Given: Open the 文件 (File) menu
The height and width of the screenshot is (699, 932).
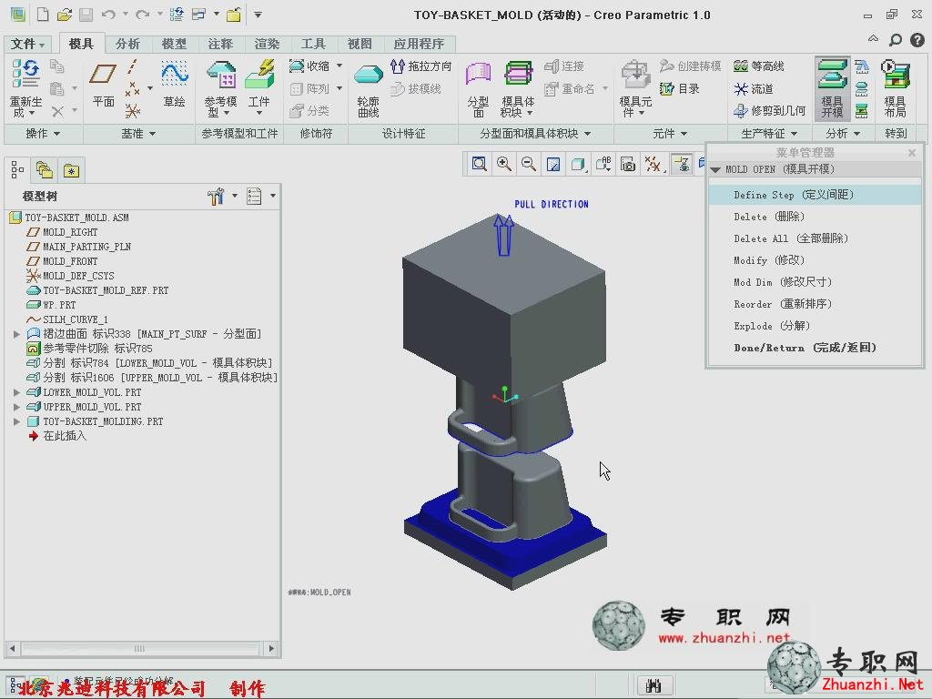Looking at the screenshot, I should [28, 44].
